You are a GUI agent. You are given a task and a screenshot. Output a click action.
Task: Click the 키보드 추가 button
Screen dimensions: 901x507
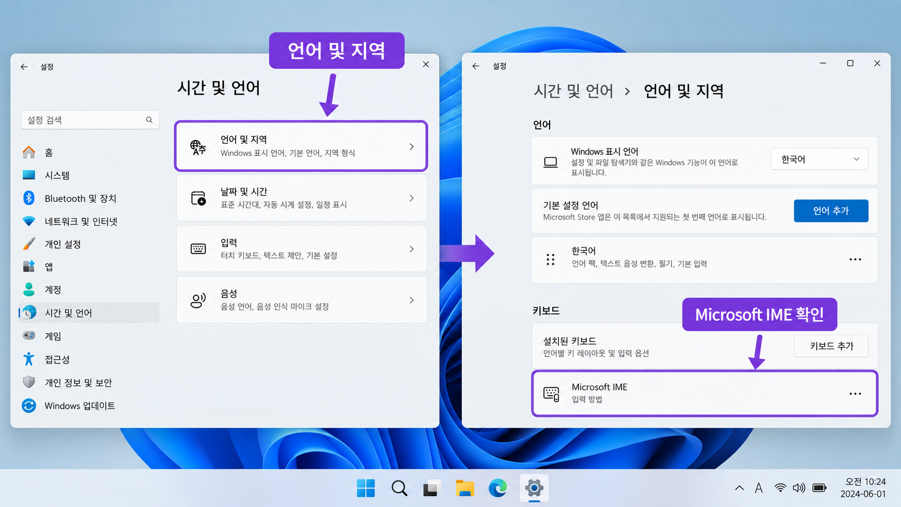click(831, 346)
